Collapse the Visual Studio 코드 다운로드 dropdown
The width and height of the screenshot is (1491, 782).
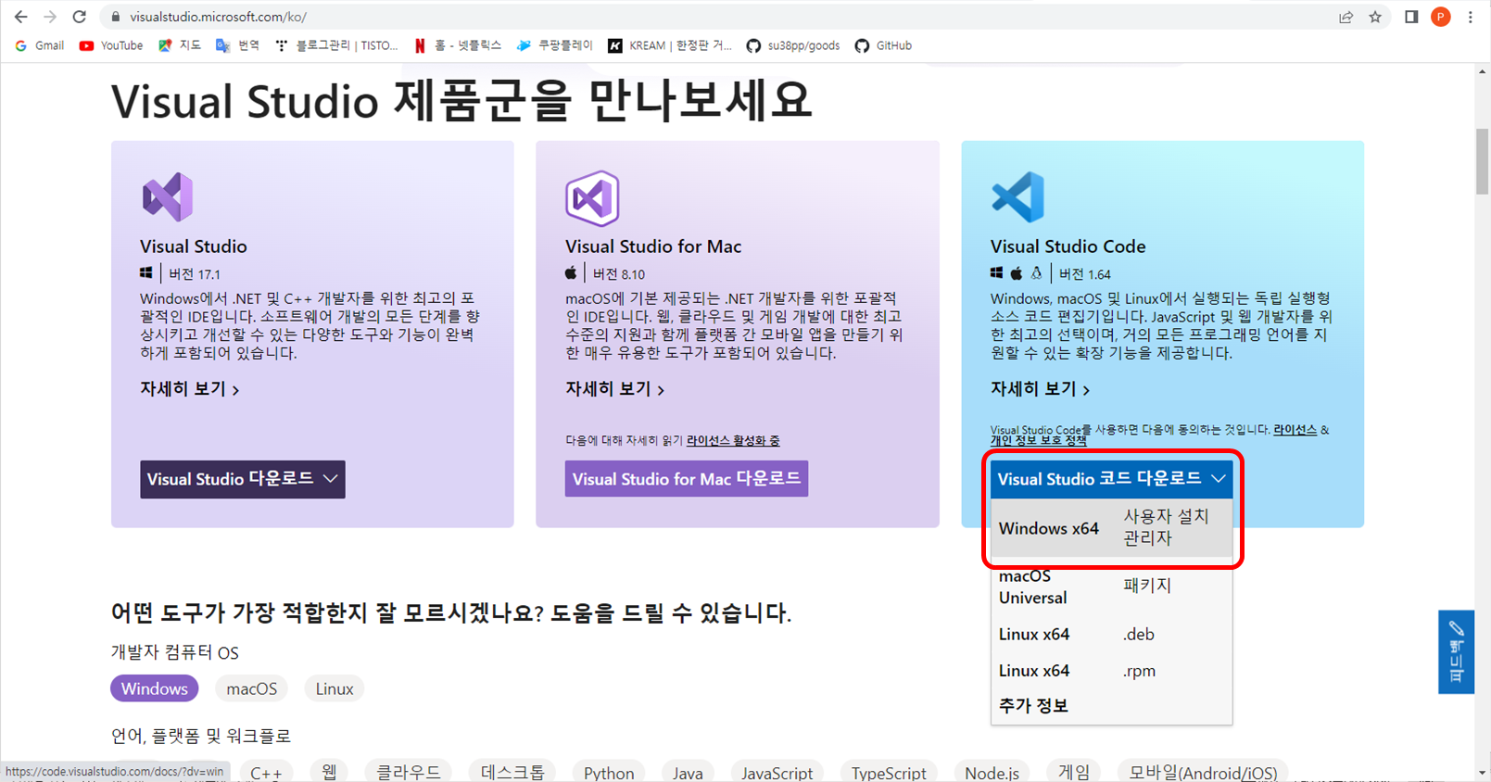(1112, 479)
